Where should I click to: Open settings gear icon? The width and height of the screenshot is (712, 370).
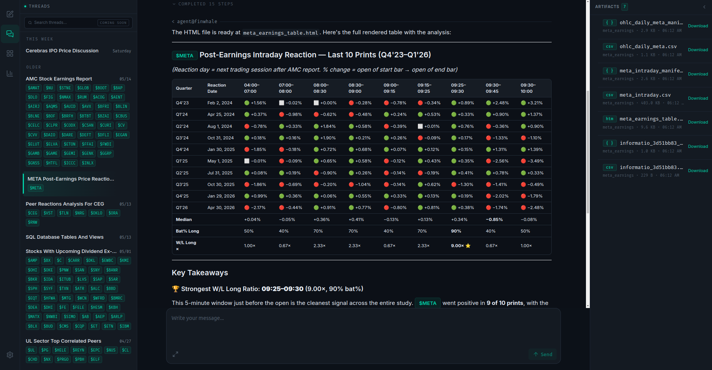(10, 355)
